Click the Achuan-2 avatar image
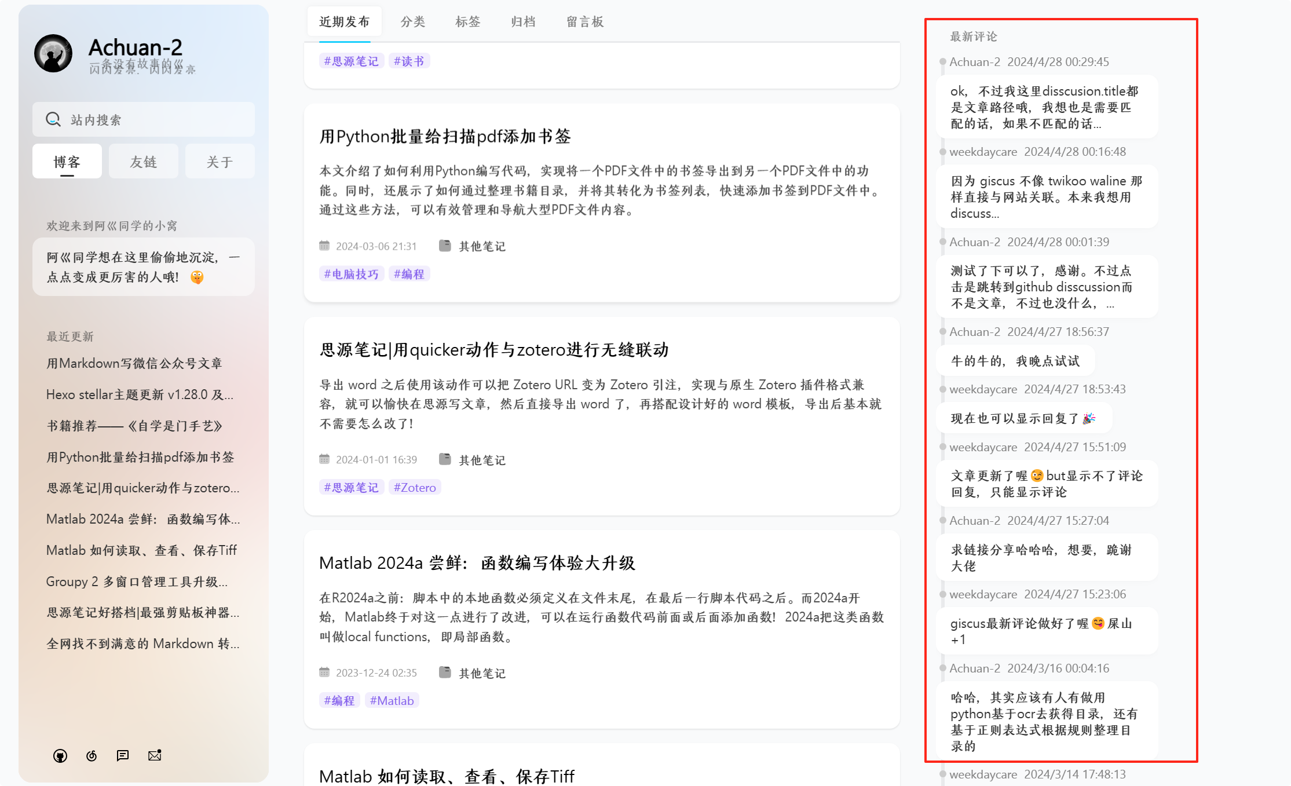Viewport: 1291px width, 786px height. (53, 53)
